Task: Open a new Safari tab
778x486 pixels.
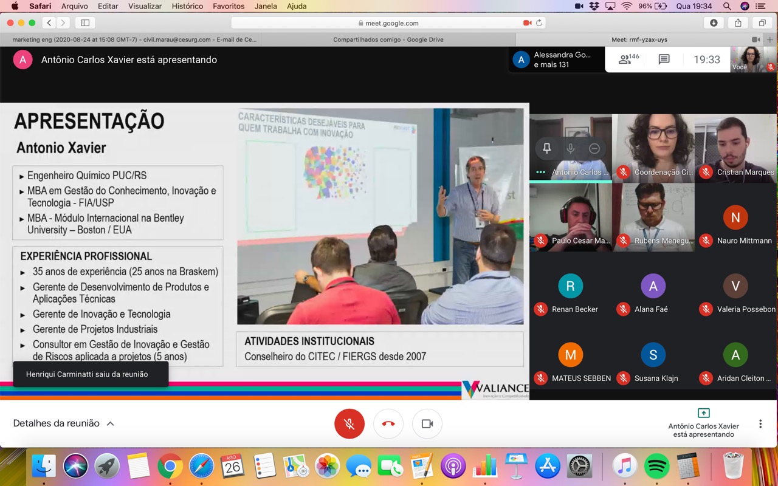Action: (770, 39)
